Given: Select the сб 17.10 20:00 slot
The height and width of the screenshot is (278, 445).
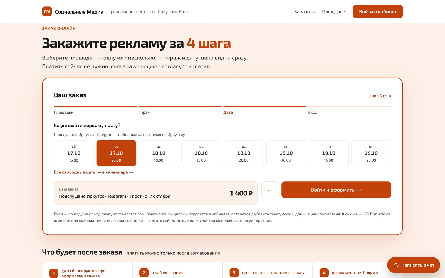Looking at the screenshot, I should 116,153.
